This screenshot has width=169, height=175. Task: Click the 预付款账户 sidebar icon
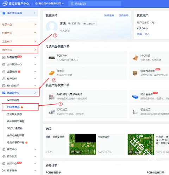click(x=4, y=86)
